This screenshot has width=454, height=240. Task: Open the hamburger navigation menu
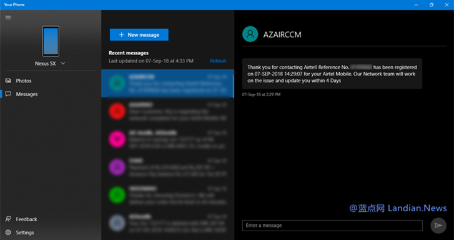(8, 17)
